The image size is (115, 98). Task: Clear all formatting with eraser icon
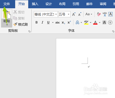[x=99, y=14]
